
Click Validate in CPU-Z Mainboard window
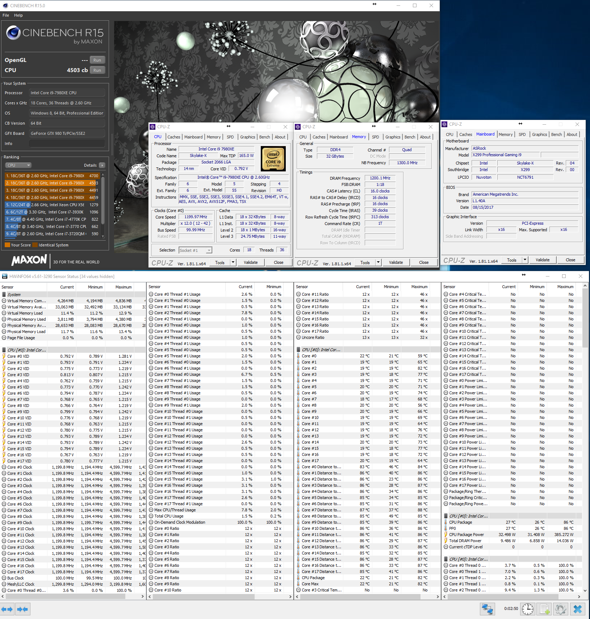(x=543, y=260)
